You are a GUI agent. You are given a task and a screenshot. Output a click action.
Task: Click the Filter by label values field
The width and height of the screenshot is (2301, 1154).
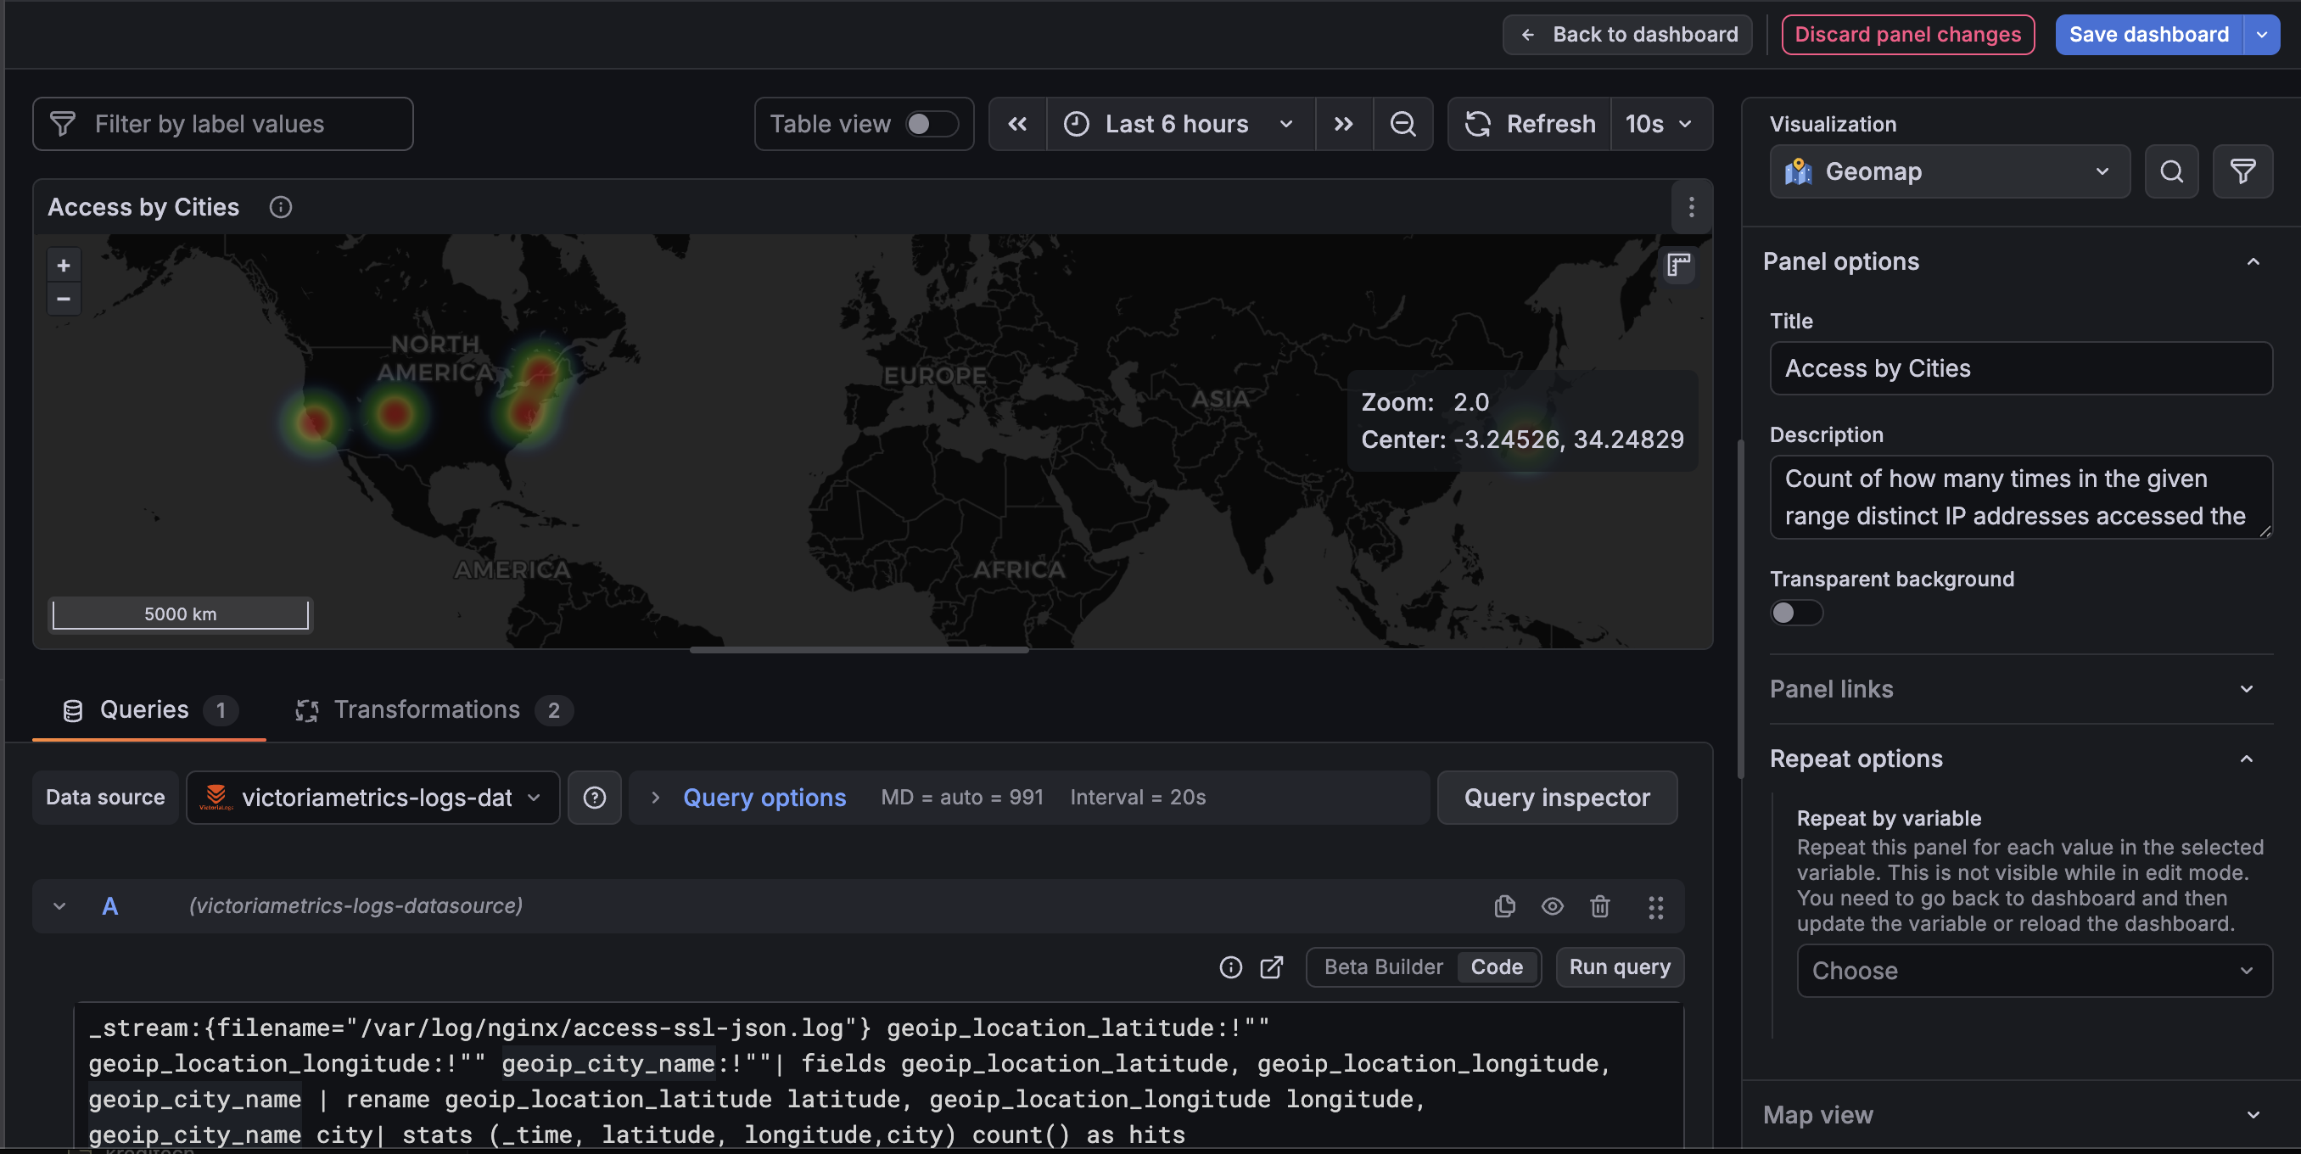(223, 124)
